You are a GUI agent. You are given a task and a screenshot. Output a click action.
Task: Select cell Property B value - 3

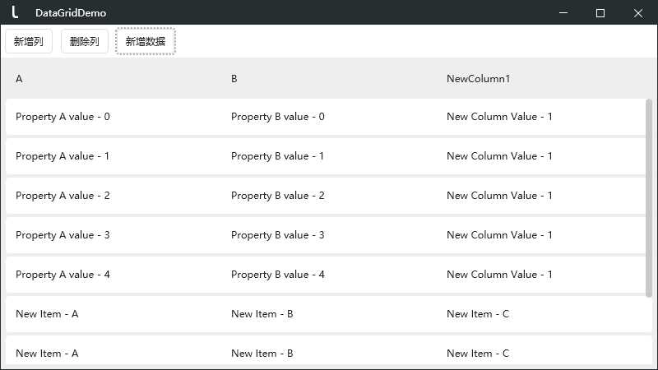coord(330,235)
